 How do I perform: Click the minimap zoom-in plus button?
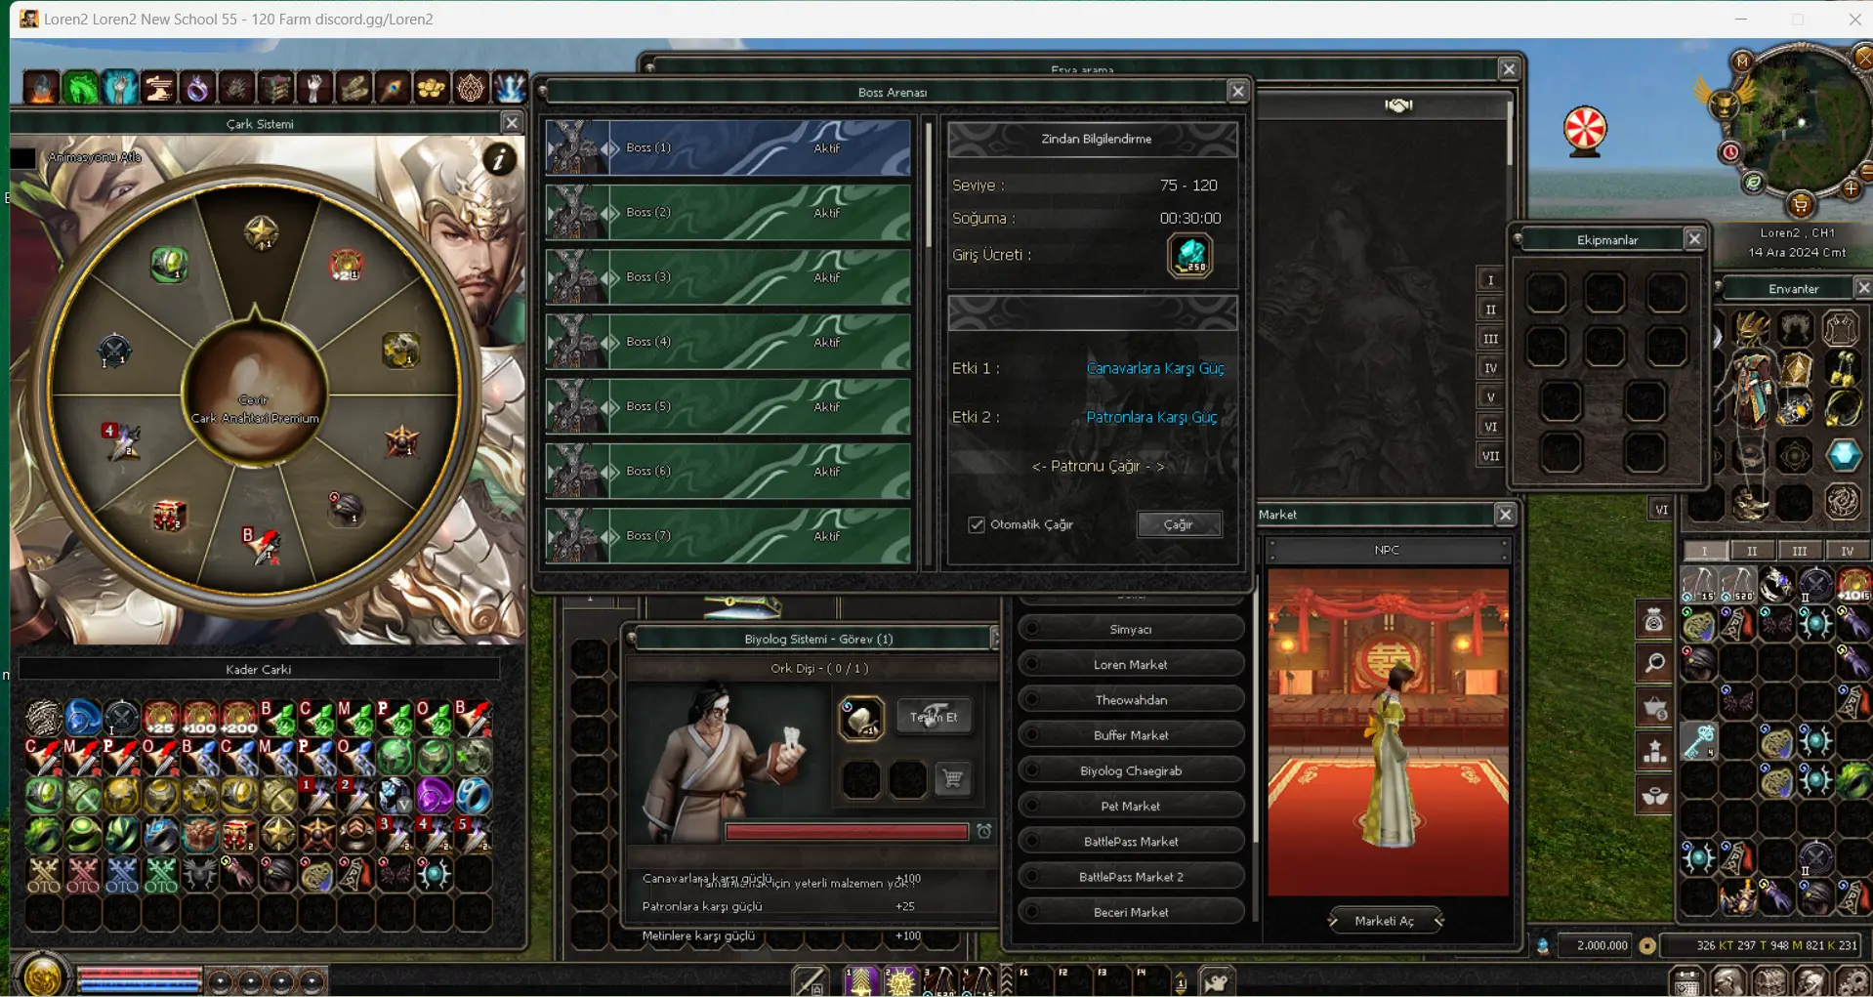coord(1851,188)
